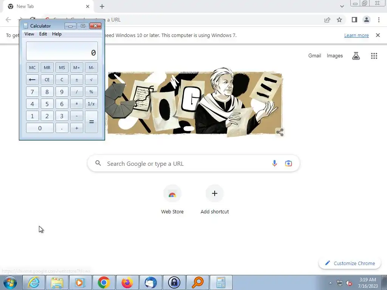Click digit 5 on the Calculator

(47, 104)
